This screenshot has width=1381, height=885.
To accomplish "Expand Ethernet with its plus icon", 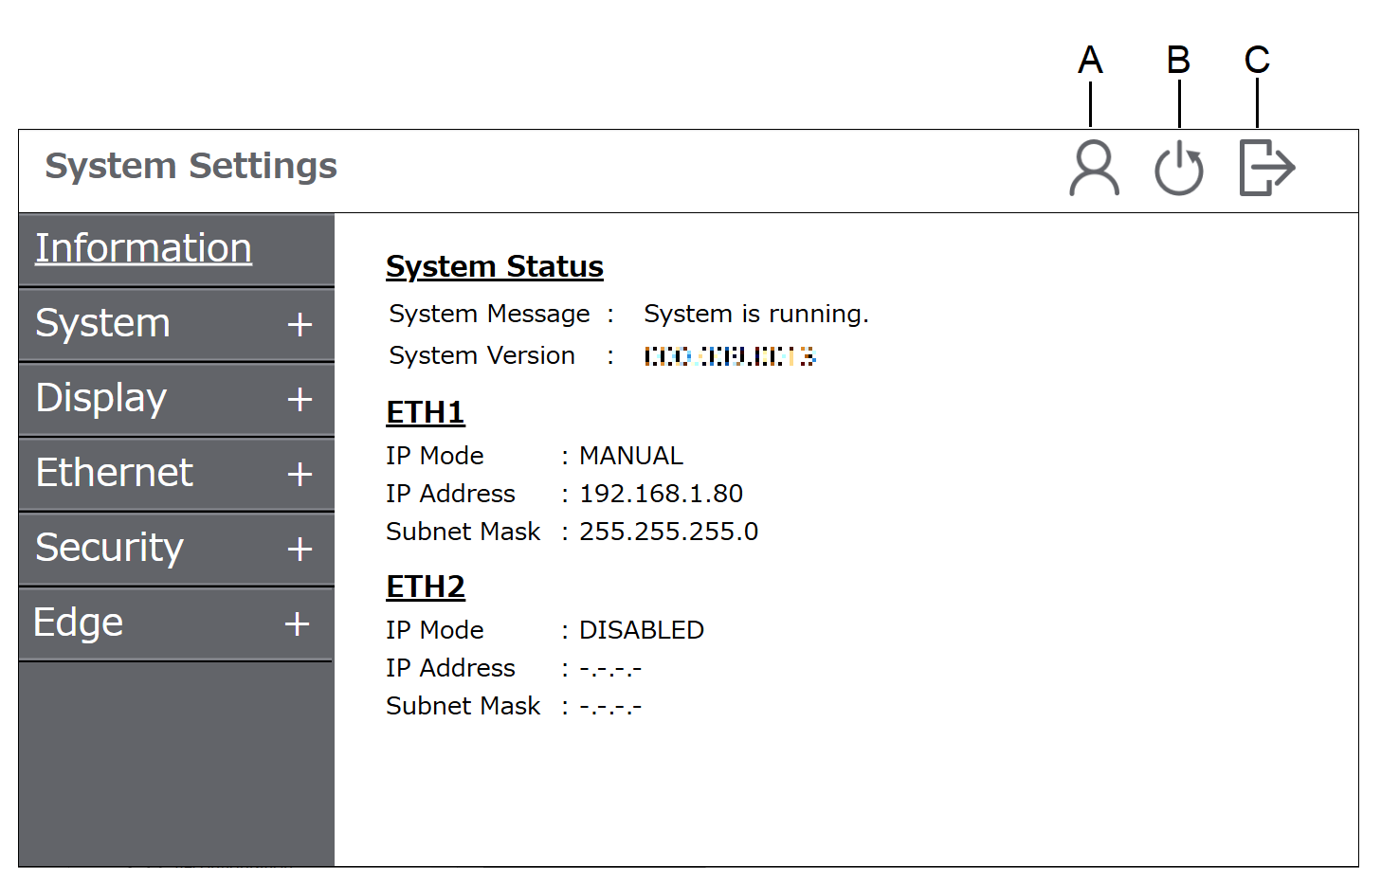I will [300, 474].
